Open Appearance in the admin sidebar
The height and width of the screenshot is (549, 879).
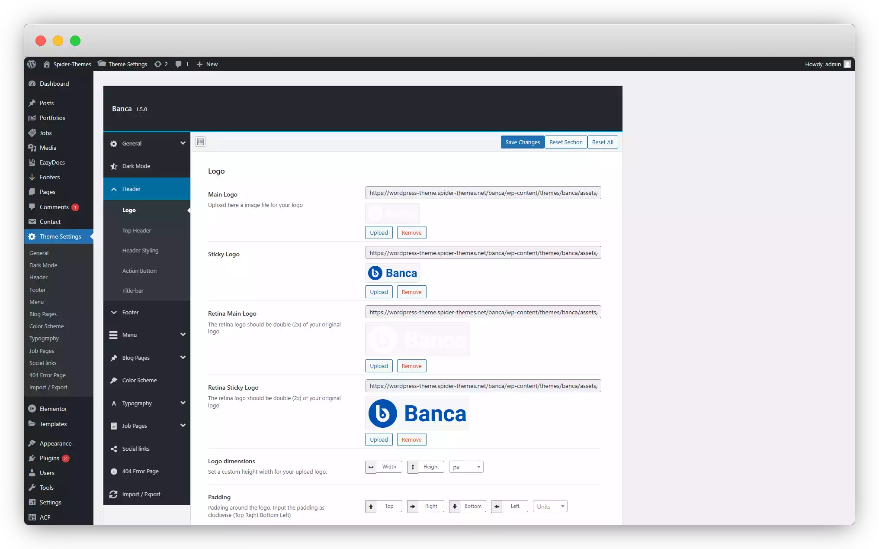point(58,443)
